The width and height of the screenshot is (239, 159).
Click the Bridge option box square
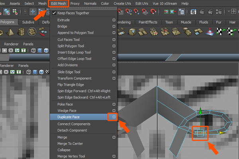[x=114, y=26]
